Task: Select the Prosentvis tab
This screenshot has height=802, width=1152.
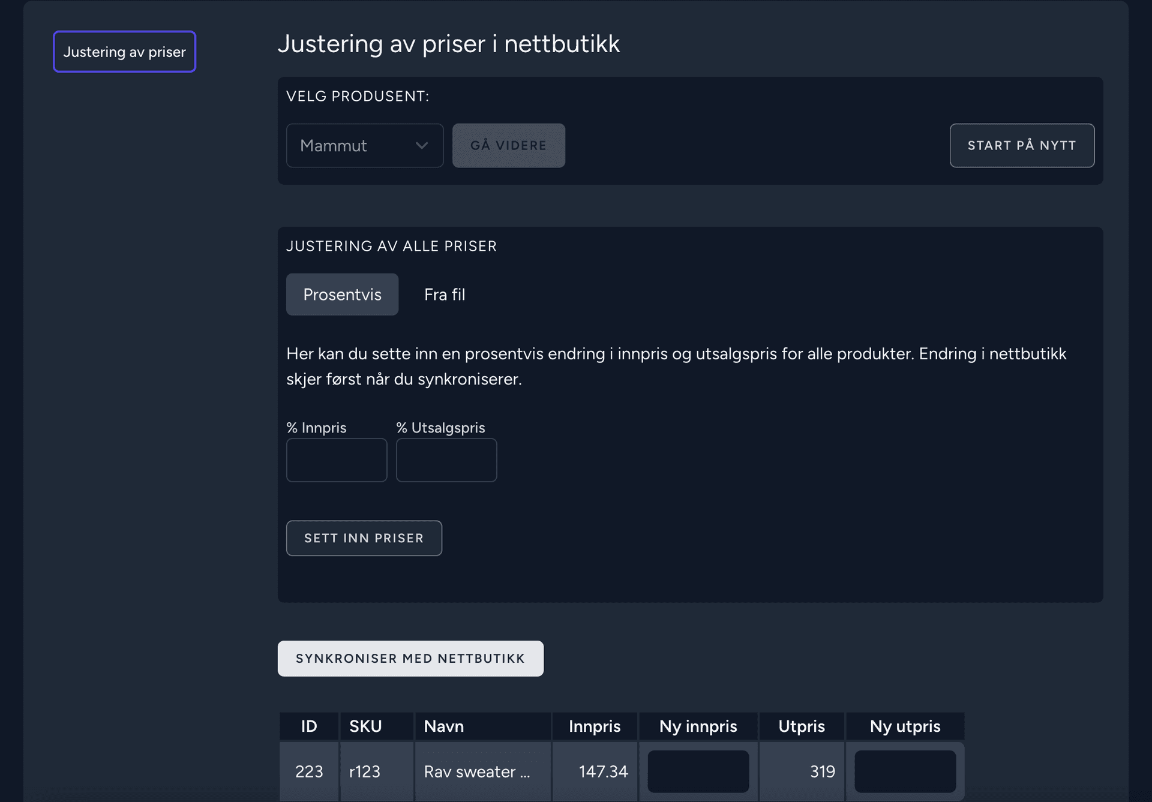Action: pyautogui.click(x=342, y=295)
